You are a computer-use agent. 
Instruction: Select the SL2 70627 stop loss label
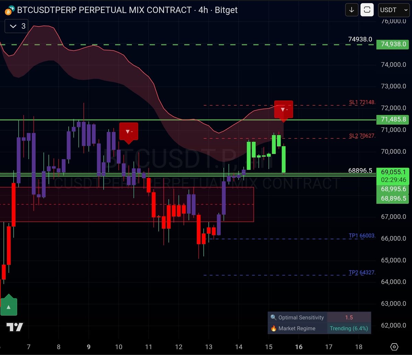[362, 136]
